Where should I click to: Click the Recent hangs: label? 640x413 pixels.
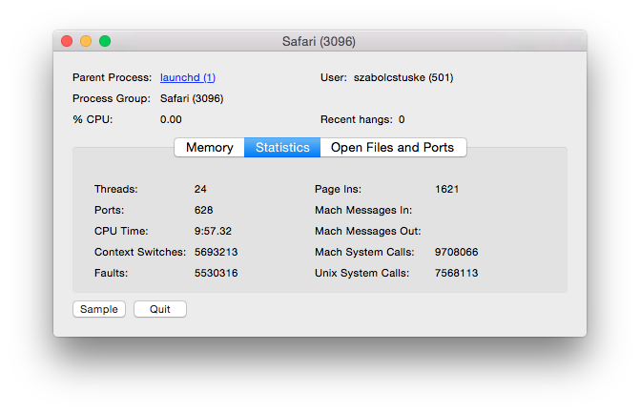357,119
